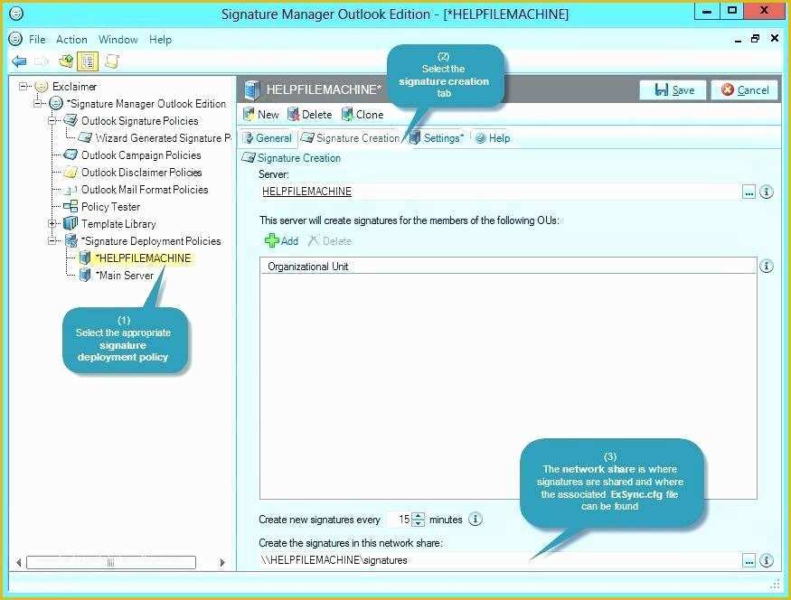Select Policy Tester in the tree
This screenshot has height=600, width=791.
tap(110, 207)
